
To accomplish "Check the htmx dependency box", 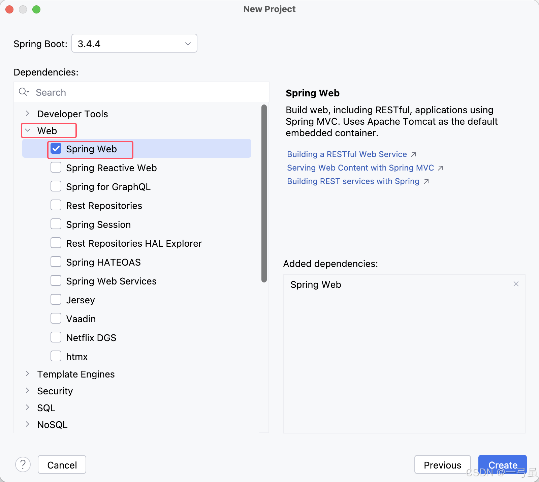I will pyautogui.click(x=56, y=356).
